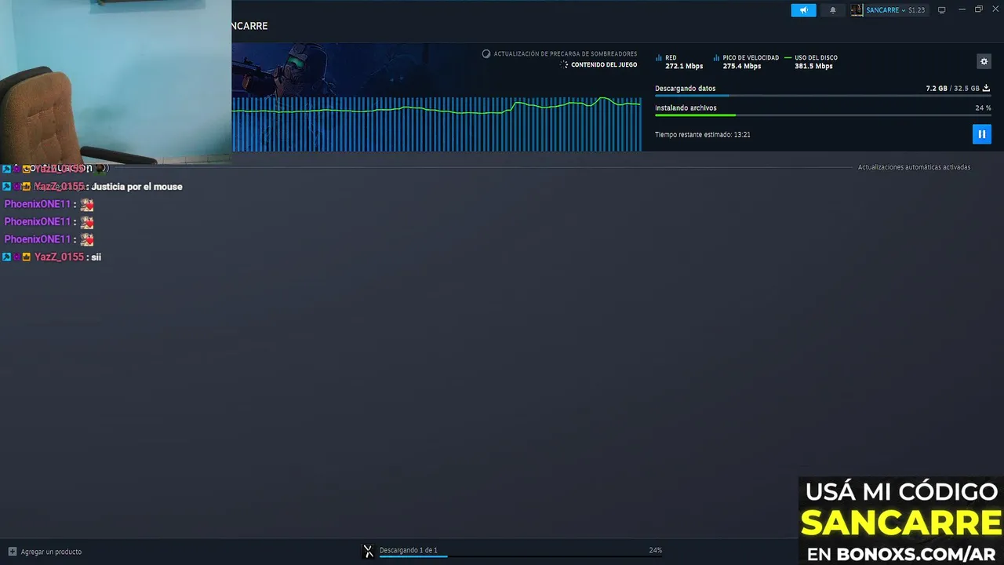Open download settings gear

click(984, 61)
